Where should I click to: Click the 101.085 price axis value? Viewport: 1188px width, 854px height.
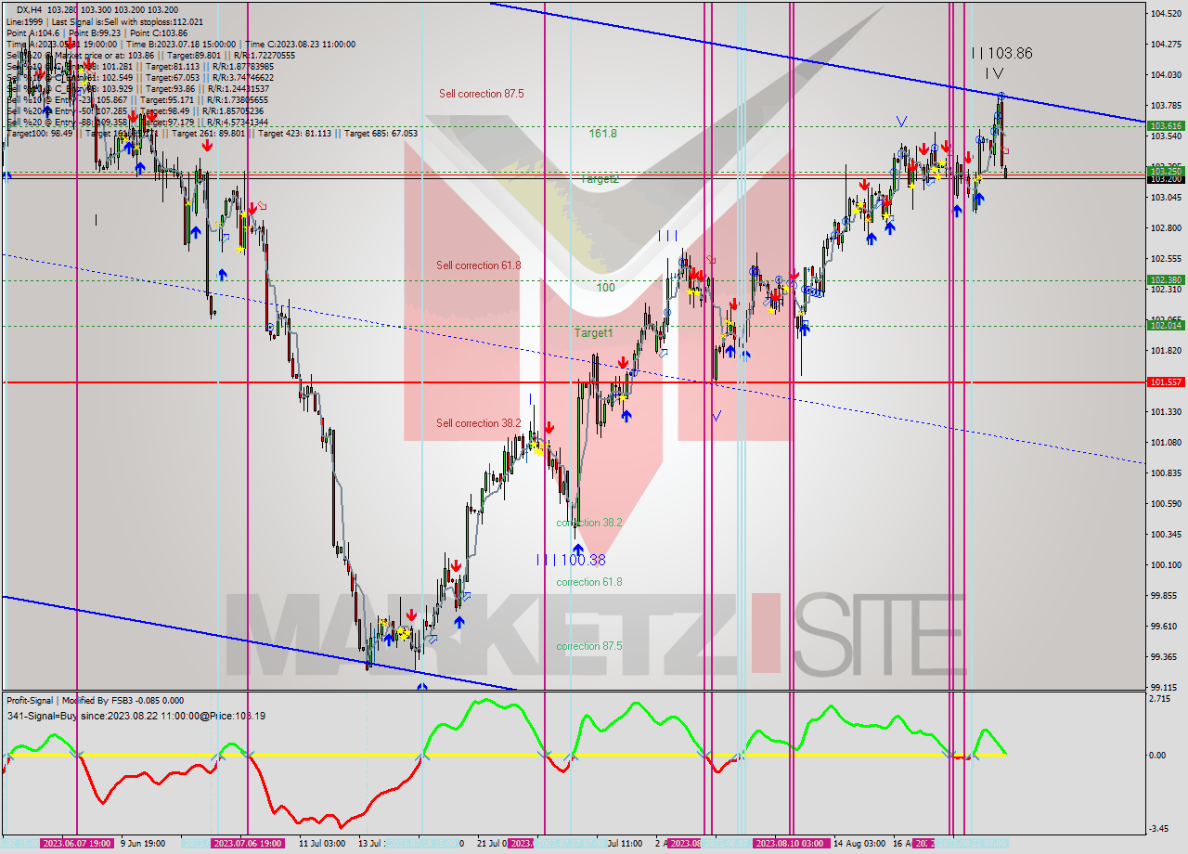point(1165,442)
